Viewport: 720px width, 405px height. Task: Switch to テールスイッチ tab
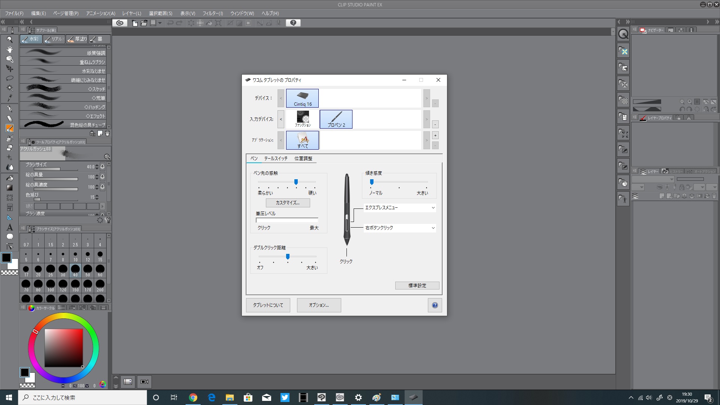(276, 159)
